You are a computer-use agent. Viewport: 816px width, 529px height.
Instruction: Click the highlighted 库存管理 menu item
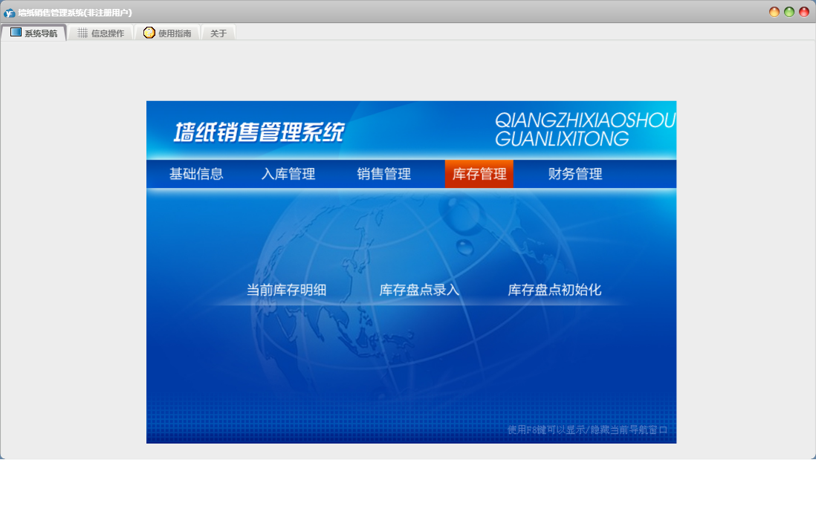point(479,174)
